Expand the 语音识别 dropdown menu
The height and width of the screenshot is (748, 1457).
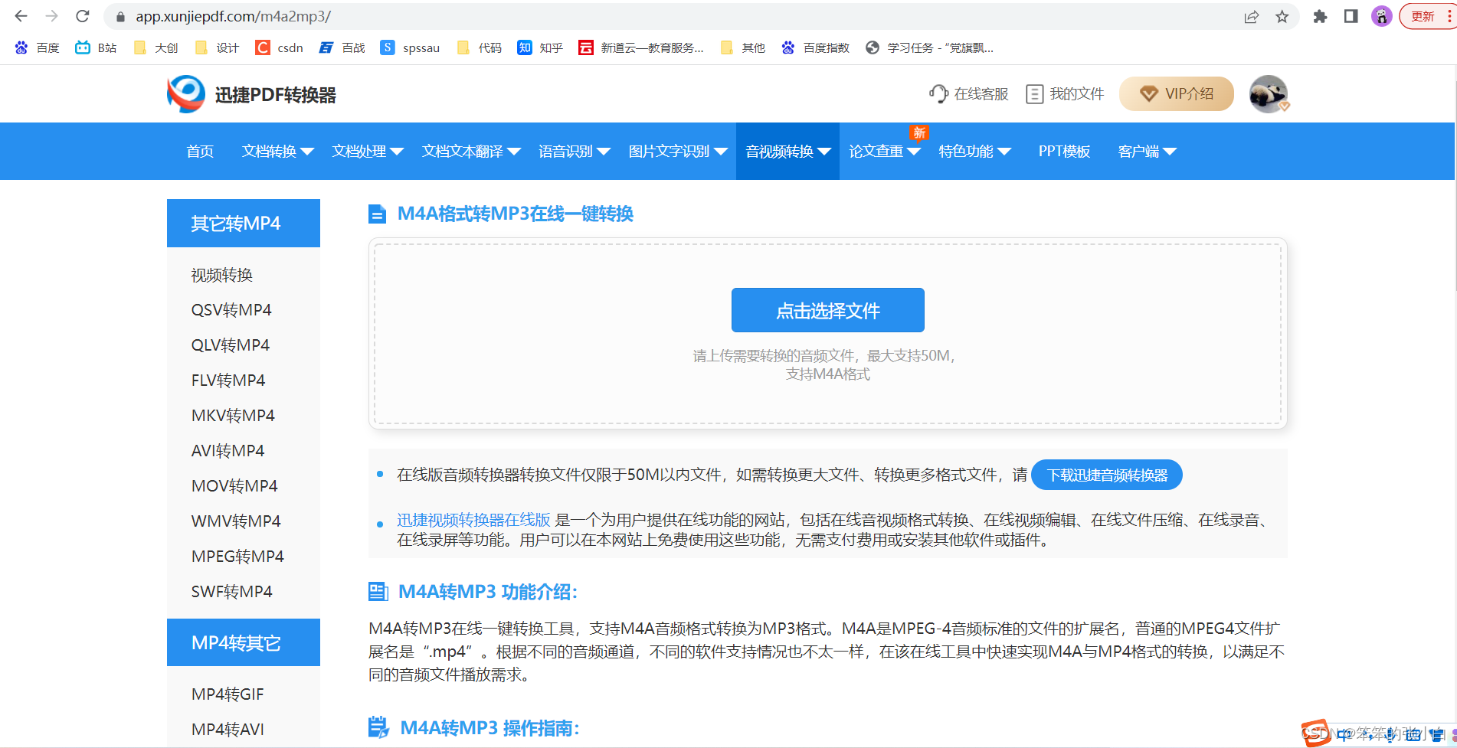point(575,152)
